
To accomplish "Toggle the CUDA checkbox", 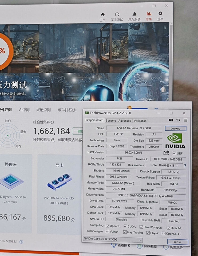I will [x=125, y=226].
